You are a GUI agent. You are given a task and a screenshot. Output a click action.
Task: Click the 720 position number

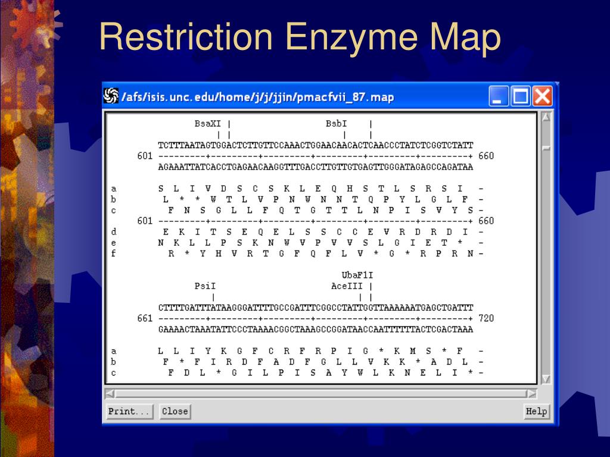pos(486,319)
